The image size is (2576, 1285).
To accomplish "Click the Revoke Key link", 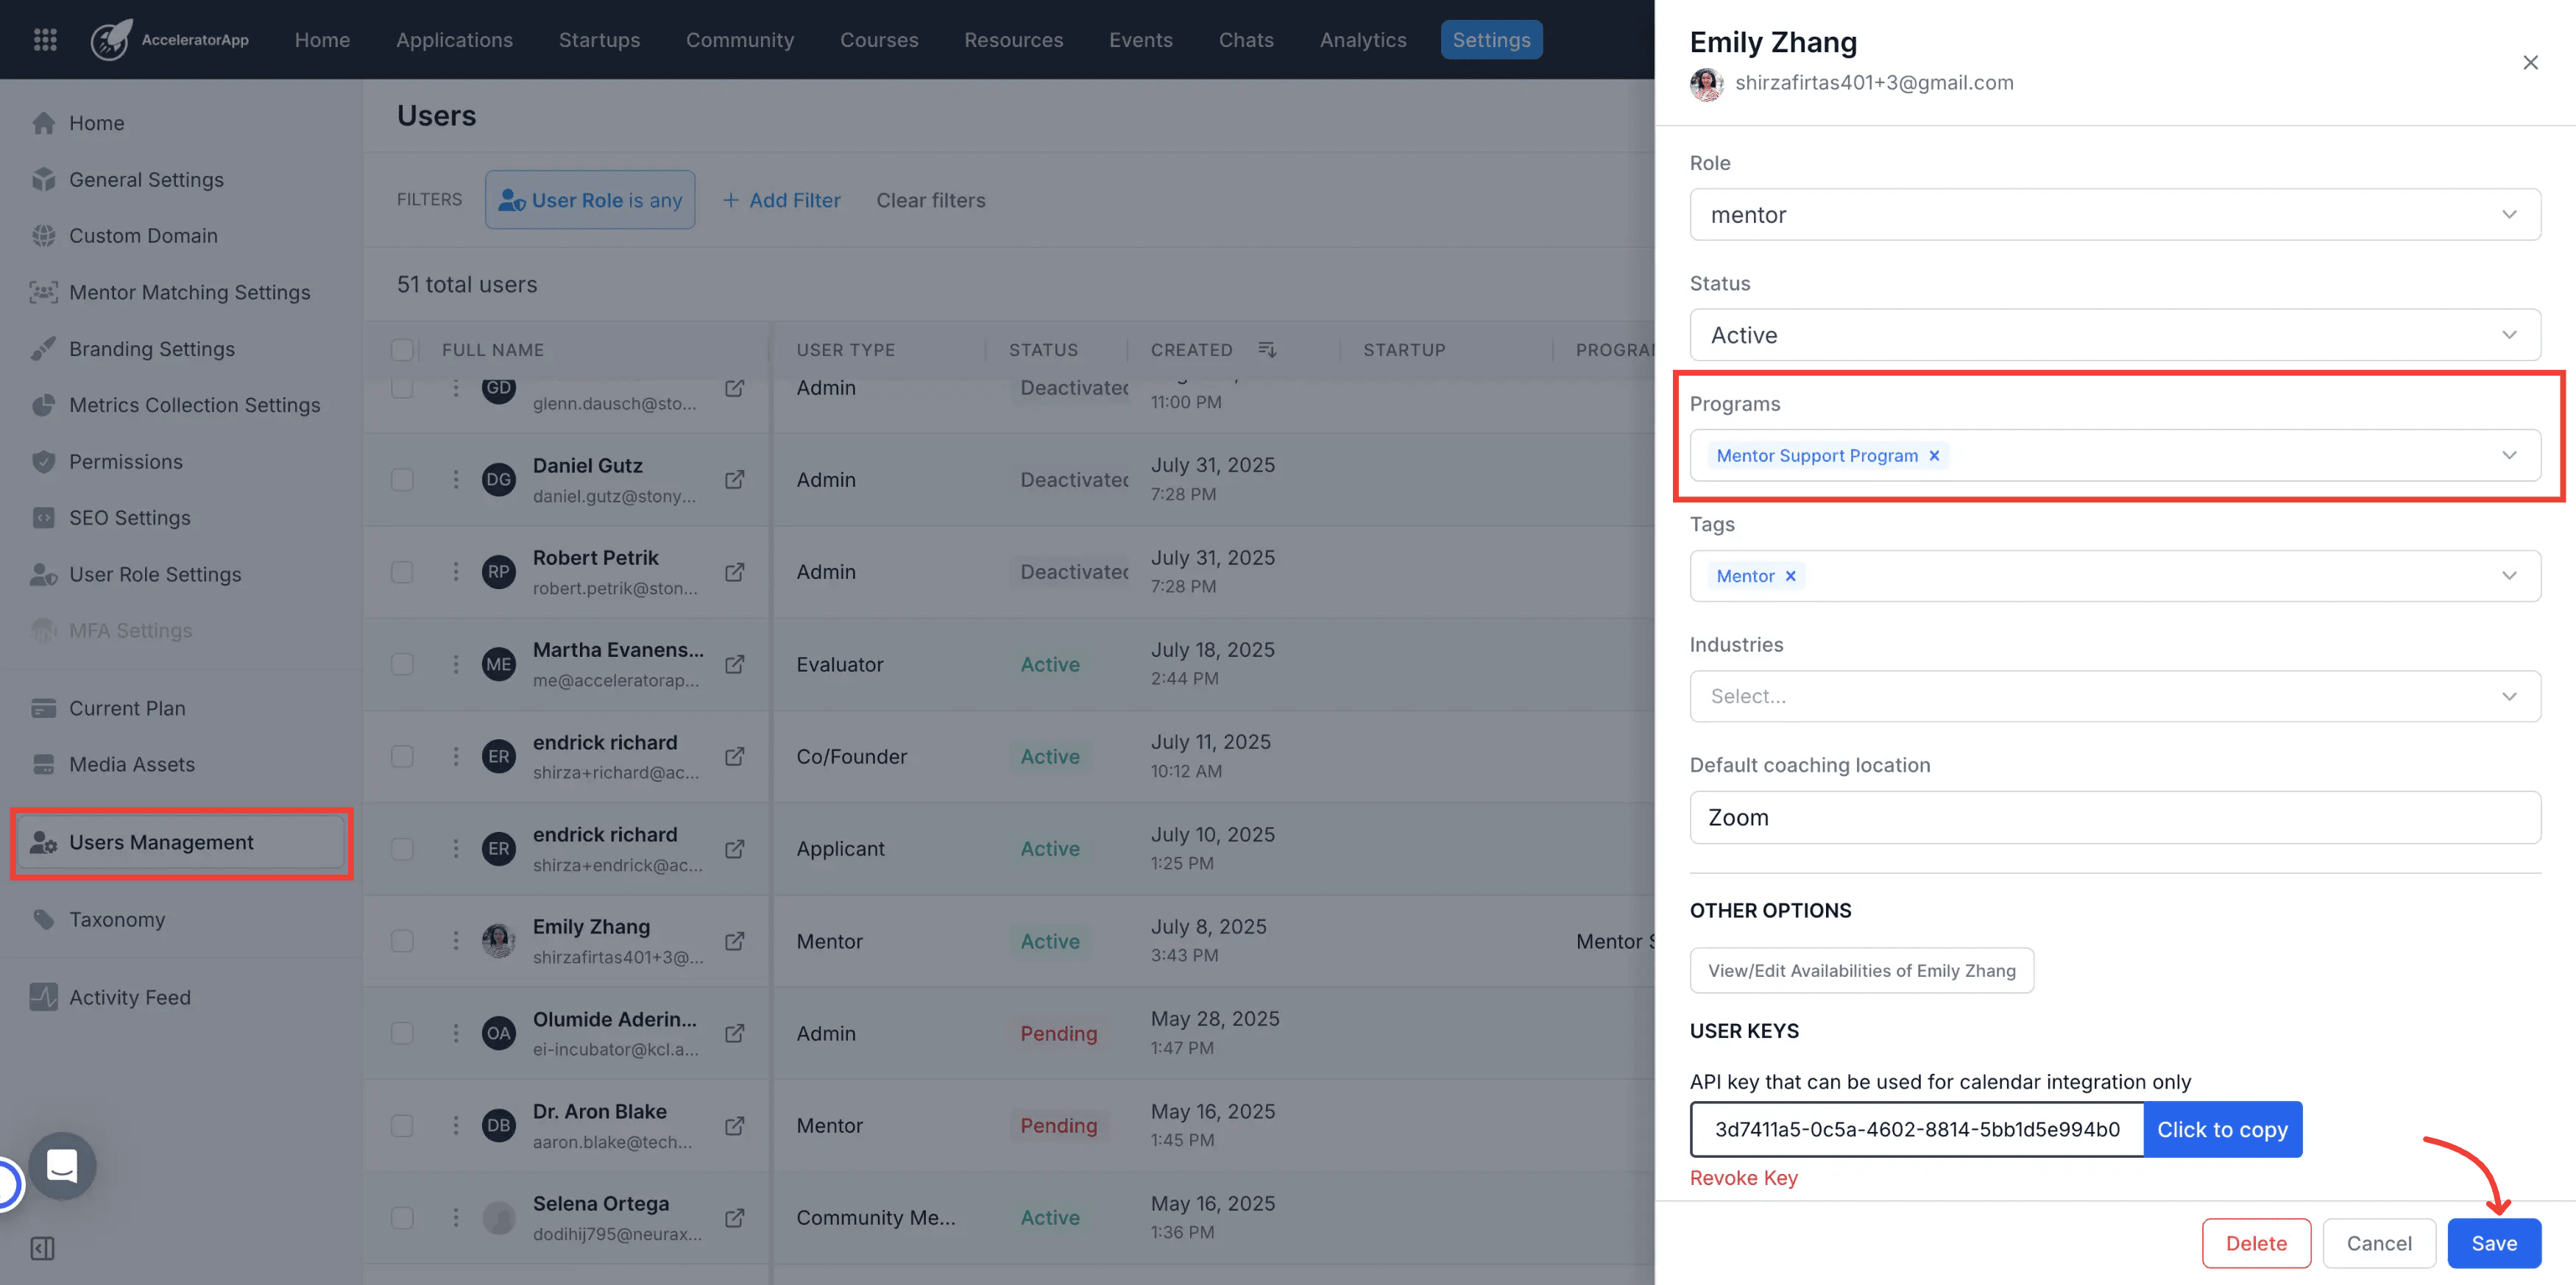I will pos(1743,1178).
